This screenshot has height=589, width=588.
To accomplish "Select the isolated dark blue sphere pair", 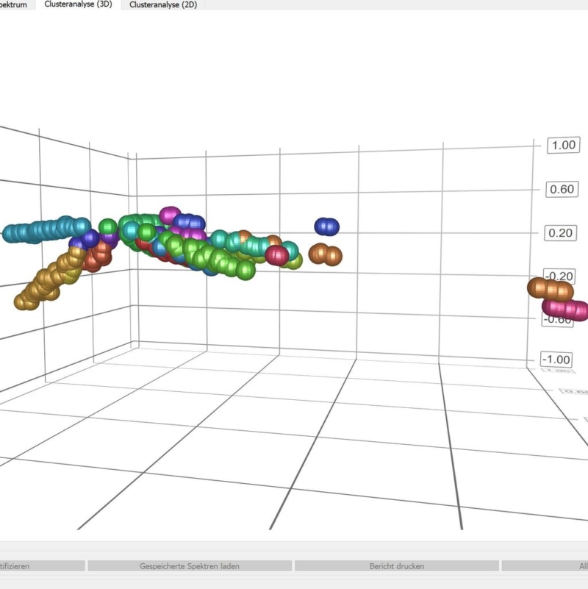I will 327,227.
